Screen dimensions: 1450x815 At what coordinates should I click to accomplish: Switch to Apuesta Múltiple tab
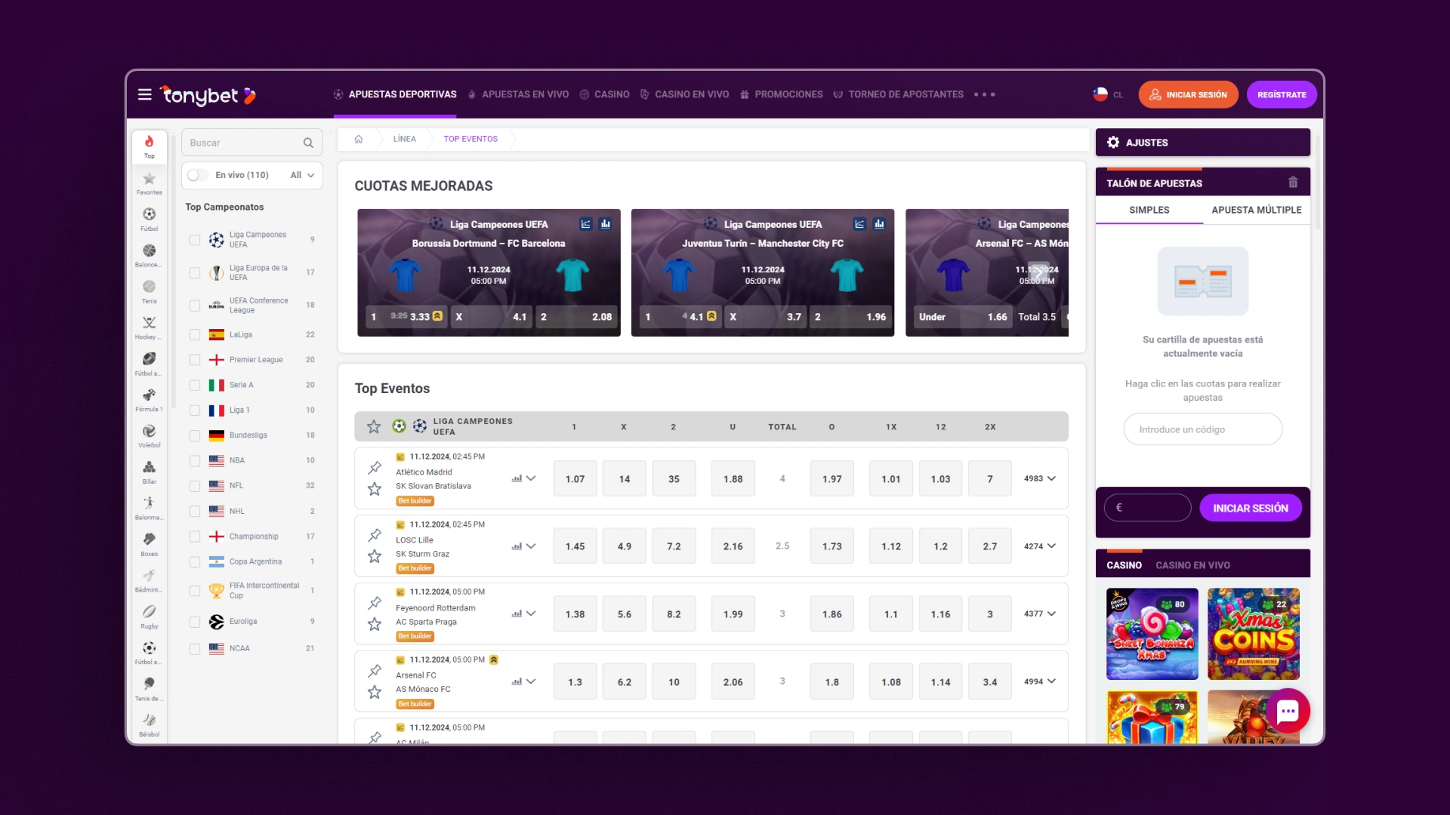1257,210
